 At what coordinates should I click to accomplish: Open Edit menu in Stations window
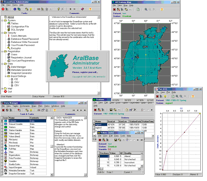106,103
